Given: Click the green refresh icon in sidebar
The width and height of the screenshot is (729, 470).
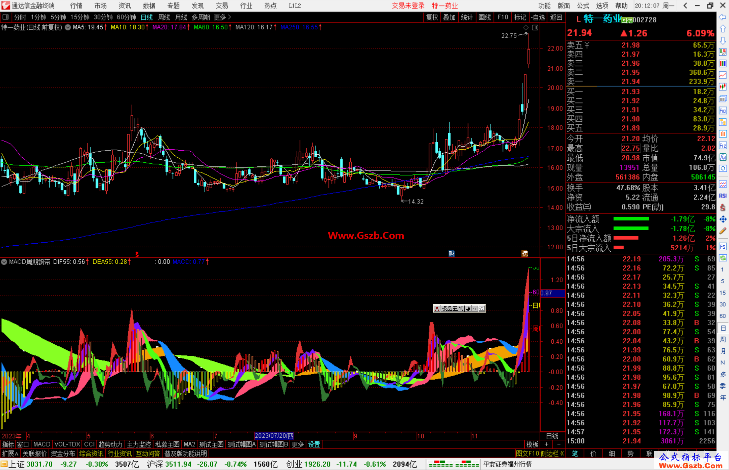Looking at the screenshot, I should (723, 258).
